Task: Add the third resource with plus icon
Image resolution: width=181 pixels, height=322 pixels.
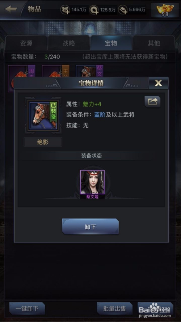Action: [123, 10]
